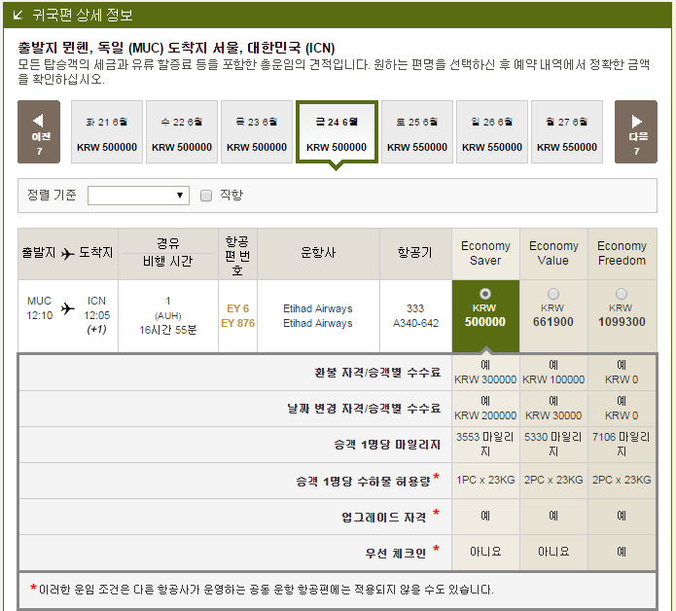This screenshot has height=611, width=676.
Task: Click the 날짜 변경 자격/승객별 수수료 row label
Action: 365,409
